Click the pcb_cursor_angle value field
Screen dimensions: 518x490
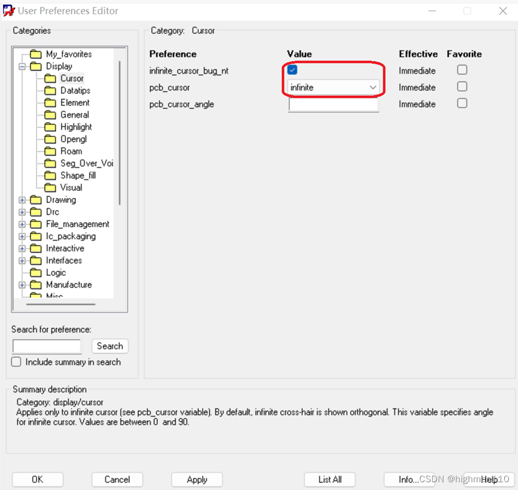pyautogui.click(x=334, y=105)
